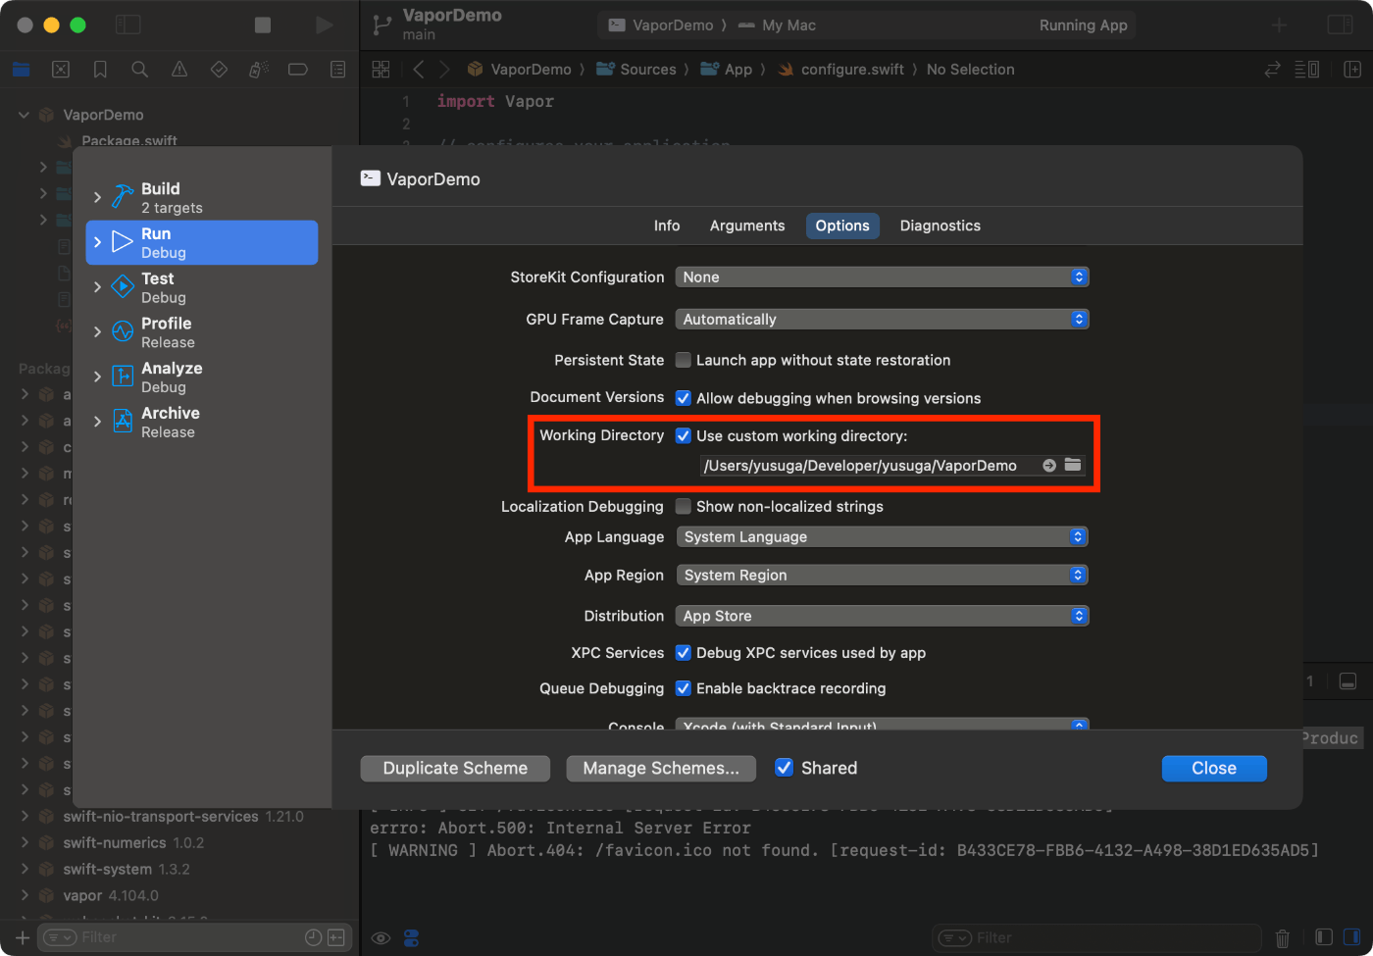Image resolution: width=1373 pixels, height=956 pixels.
Task: Click VaporDemo scheme in toolbar
Action: [x=661, y=25]
